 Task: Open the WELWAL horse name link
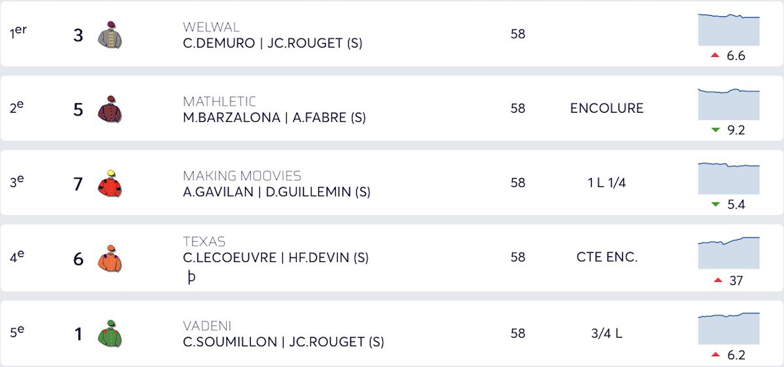[211, 27]
